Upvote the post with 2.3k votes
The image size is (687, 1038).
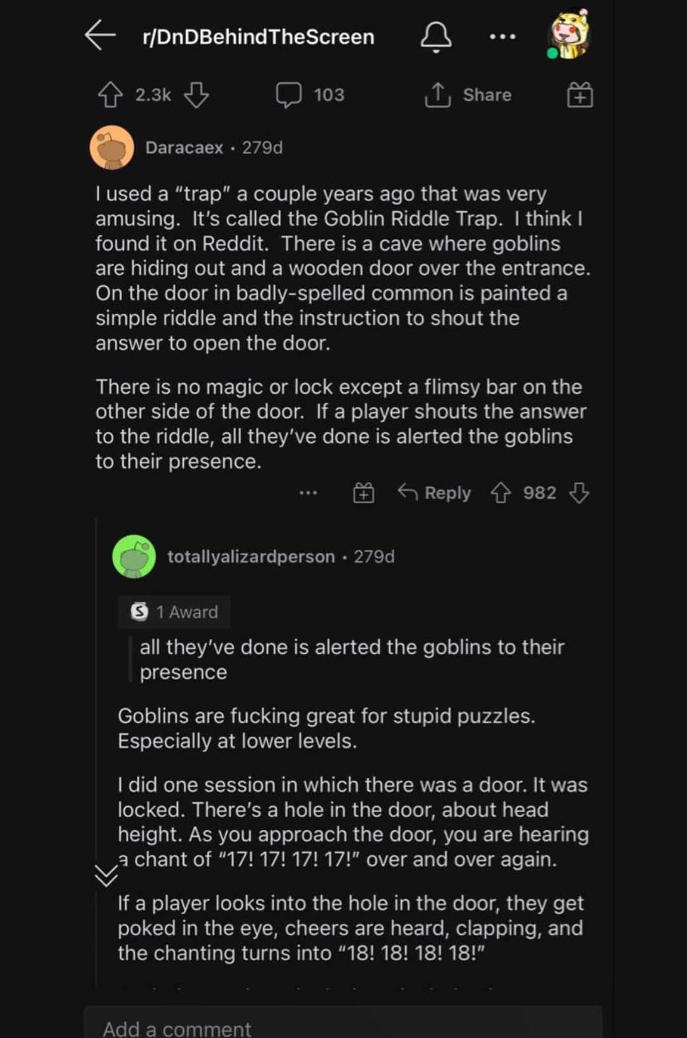pyautogui.click(x=110, y=95)
